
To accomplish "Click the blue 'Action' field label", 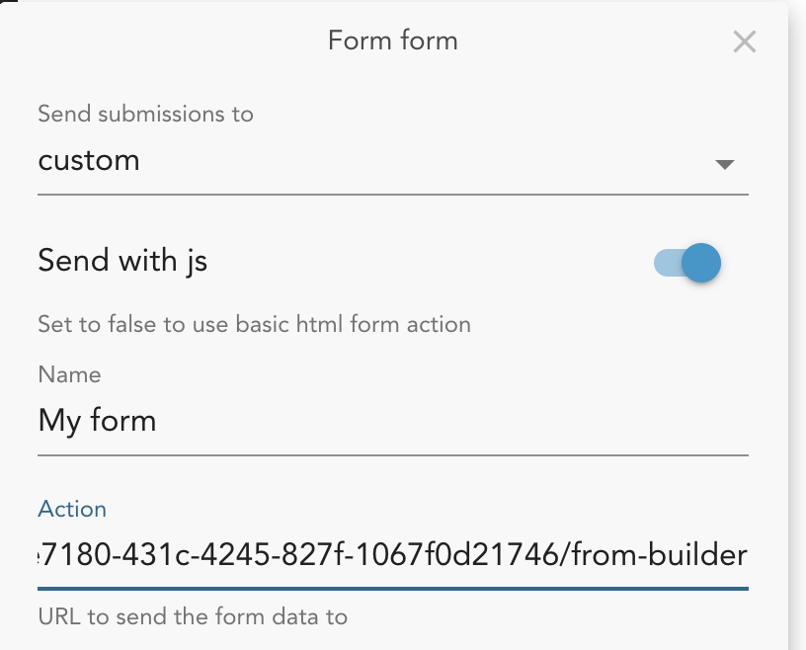I will point(72,510).
